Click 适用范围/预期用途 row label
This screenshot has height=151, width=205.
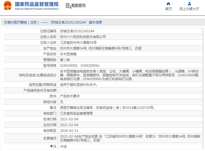(43, 85)
